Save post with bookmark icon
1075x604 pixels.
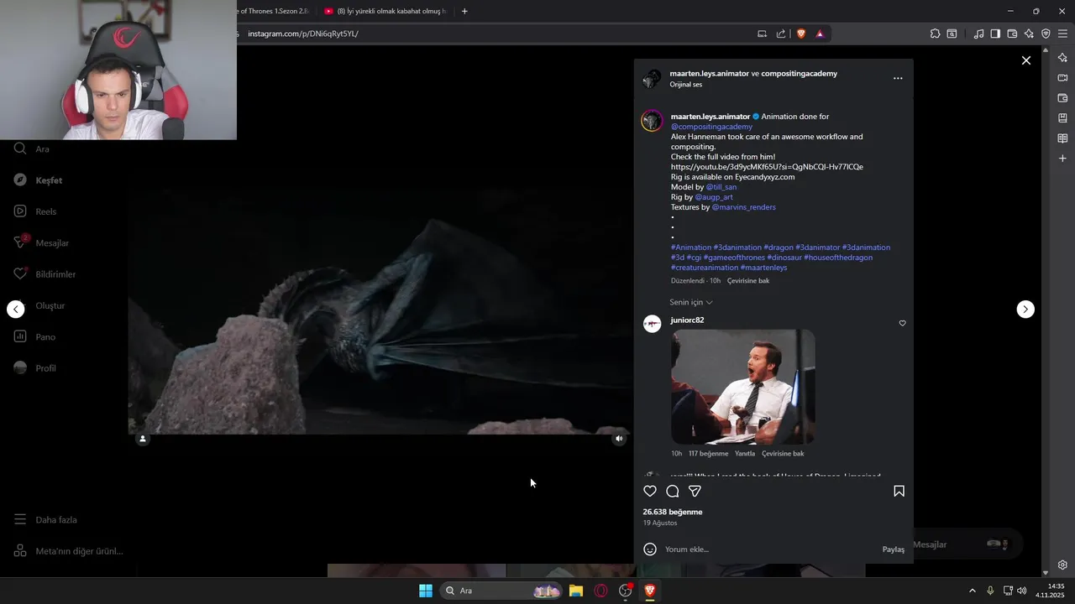(x=899, y=492)
